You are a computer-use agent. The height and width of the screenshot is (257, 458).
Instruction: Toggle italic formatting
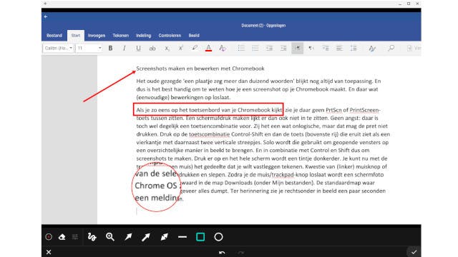coord(124,49)
